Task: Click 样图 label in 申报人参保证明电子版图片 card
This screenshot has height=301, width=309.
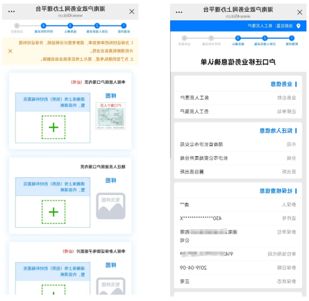Action: coord(111,265)
